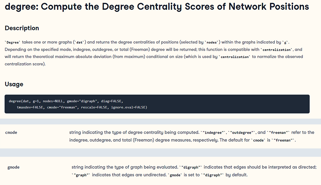
Task: Click the Usage section heading
Action: (14, 84)
